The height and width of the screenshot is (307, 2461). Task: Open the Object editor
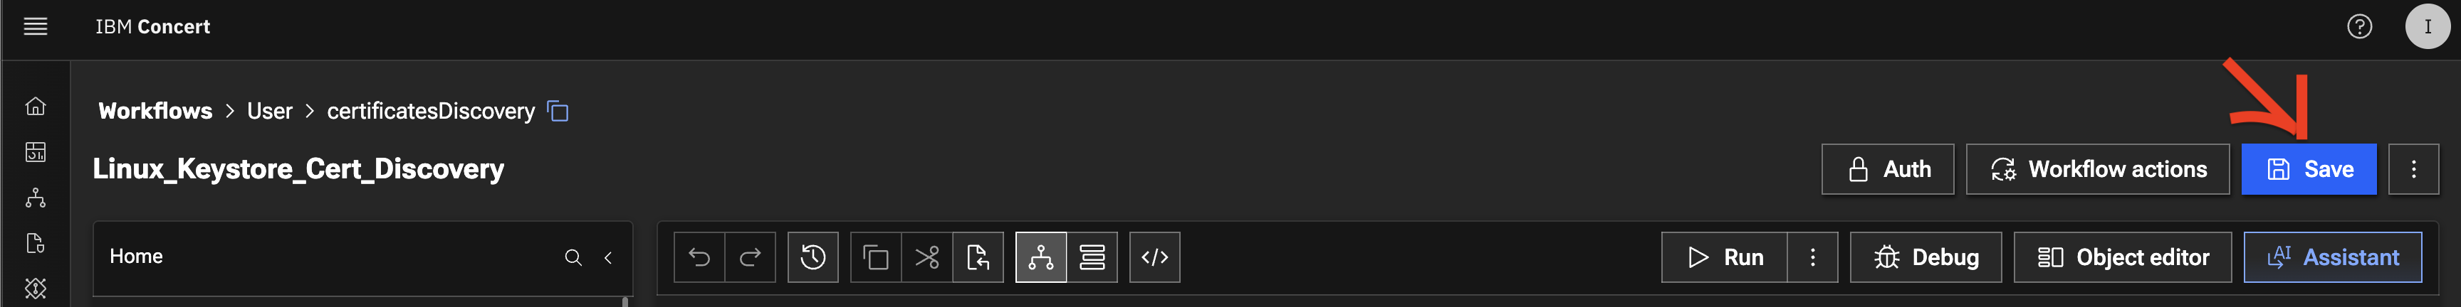coord(2122,257)
